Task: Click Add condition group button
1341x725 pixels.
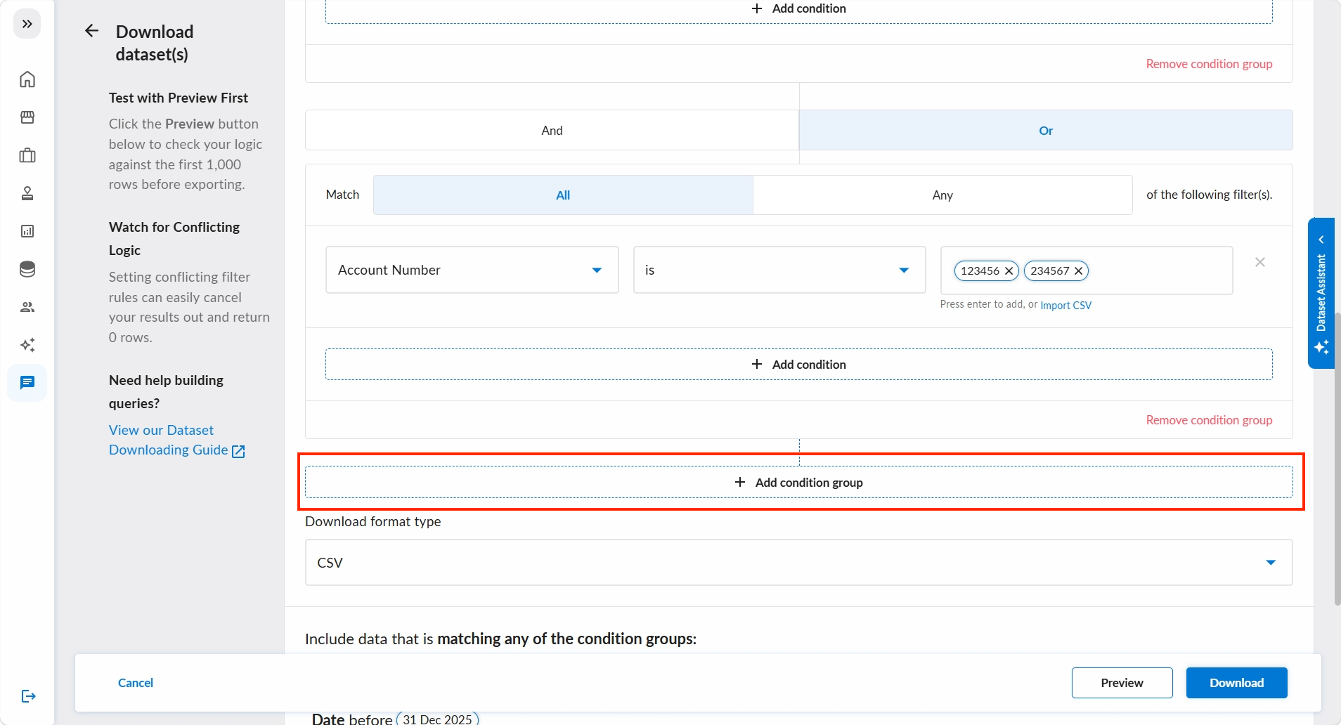Action: [x=798, y=482]
